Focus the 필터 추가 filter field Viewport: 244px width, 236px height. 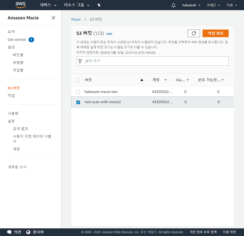153,61
